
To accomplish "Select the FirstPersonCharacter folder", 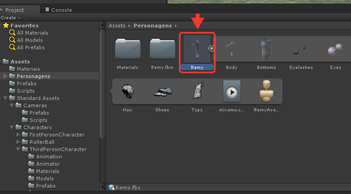I will point(53,135).
